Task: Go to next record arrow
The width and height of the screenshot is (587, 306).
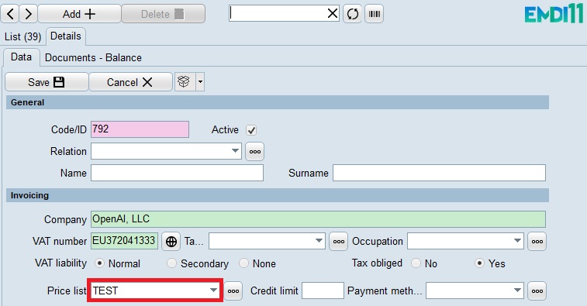Action: pyautogui.click(x=28, y=14)
